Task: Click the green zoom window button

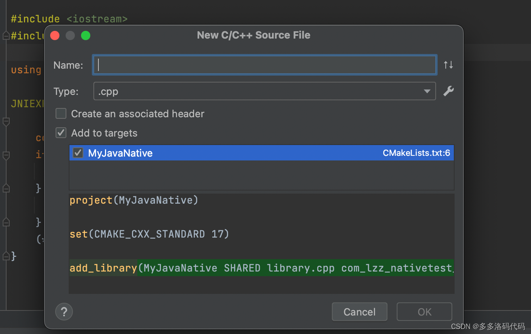Action: click(x=86, y=35)
